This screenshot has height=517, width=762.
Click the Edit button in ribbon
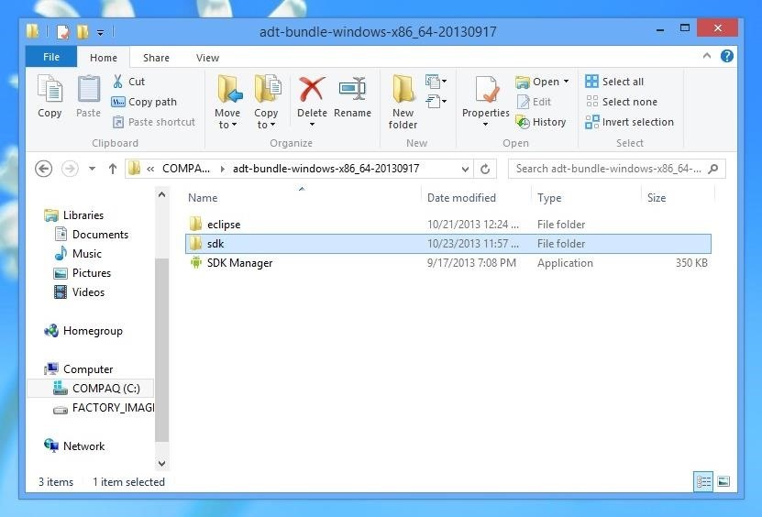[534, 102]
